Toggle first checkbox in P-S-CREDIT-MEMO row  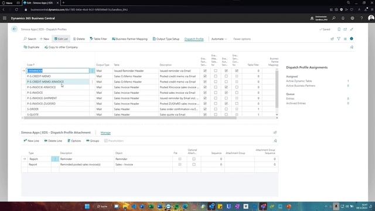(x=205, y=76)
